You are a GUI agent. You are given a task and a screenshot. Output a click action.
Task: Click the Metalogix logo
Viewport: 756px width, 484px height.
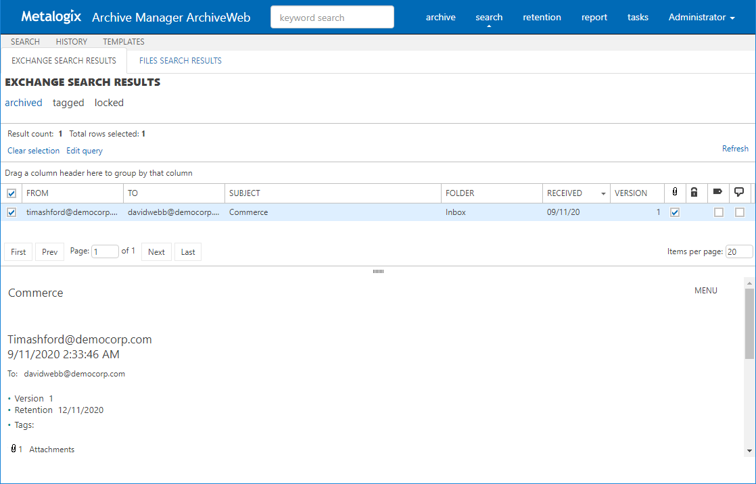51,17
